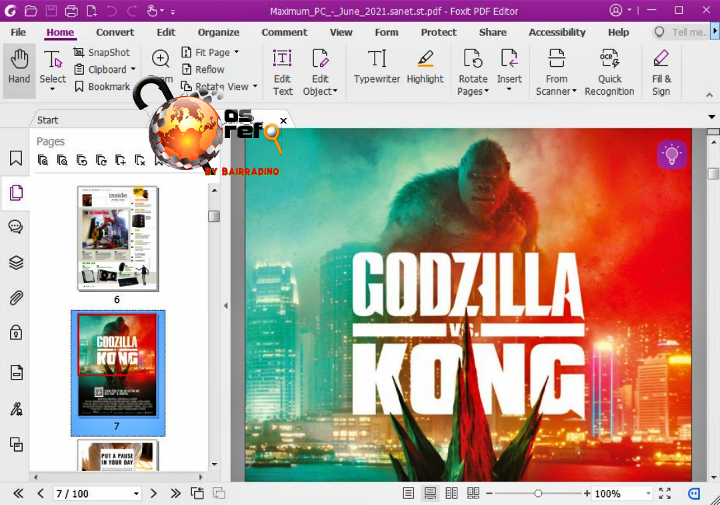
Task: Open the Comments side panel
Action: point(15,227)
